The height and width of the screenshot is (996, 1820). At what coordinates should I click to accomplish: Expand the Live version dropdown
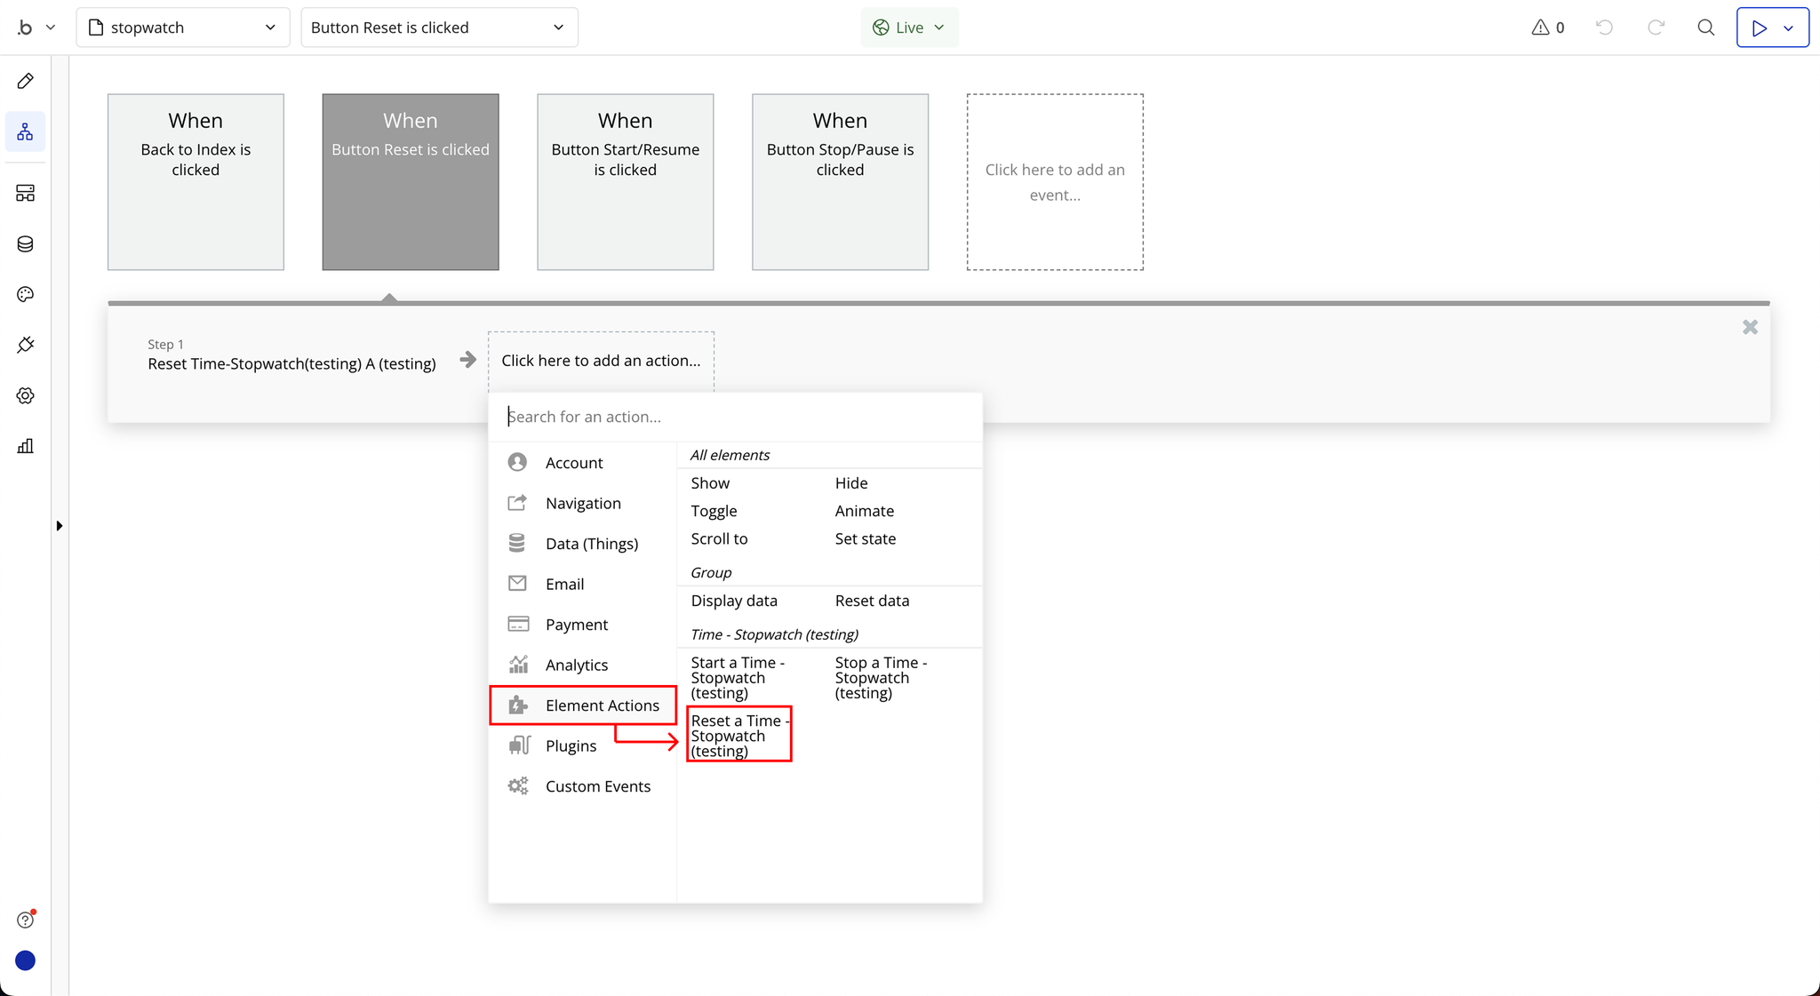point(909,28)
